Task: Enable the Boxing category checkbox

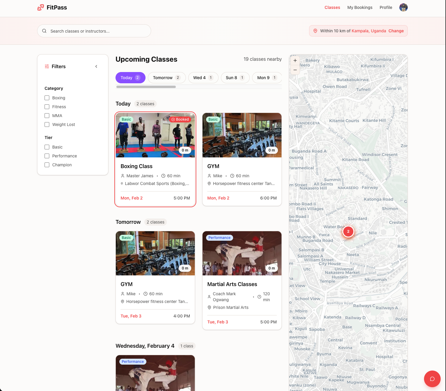Action: (47, 98)
